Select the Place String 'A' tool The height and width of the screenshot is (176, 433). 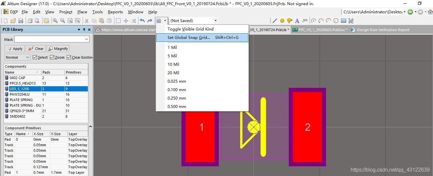297,21
